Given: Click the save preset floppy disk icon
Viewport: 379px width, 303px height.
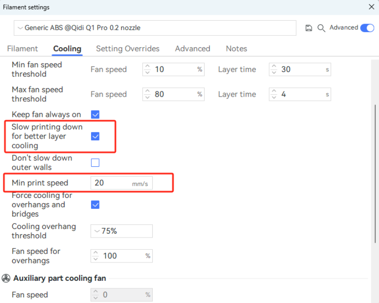Looking at the screenshot, I should point(309,28).
